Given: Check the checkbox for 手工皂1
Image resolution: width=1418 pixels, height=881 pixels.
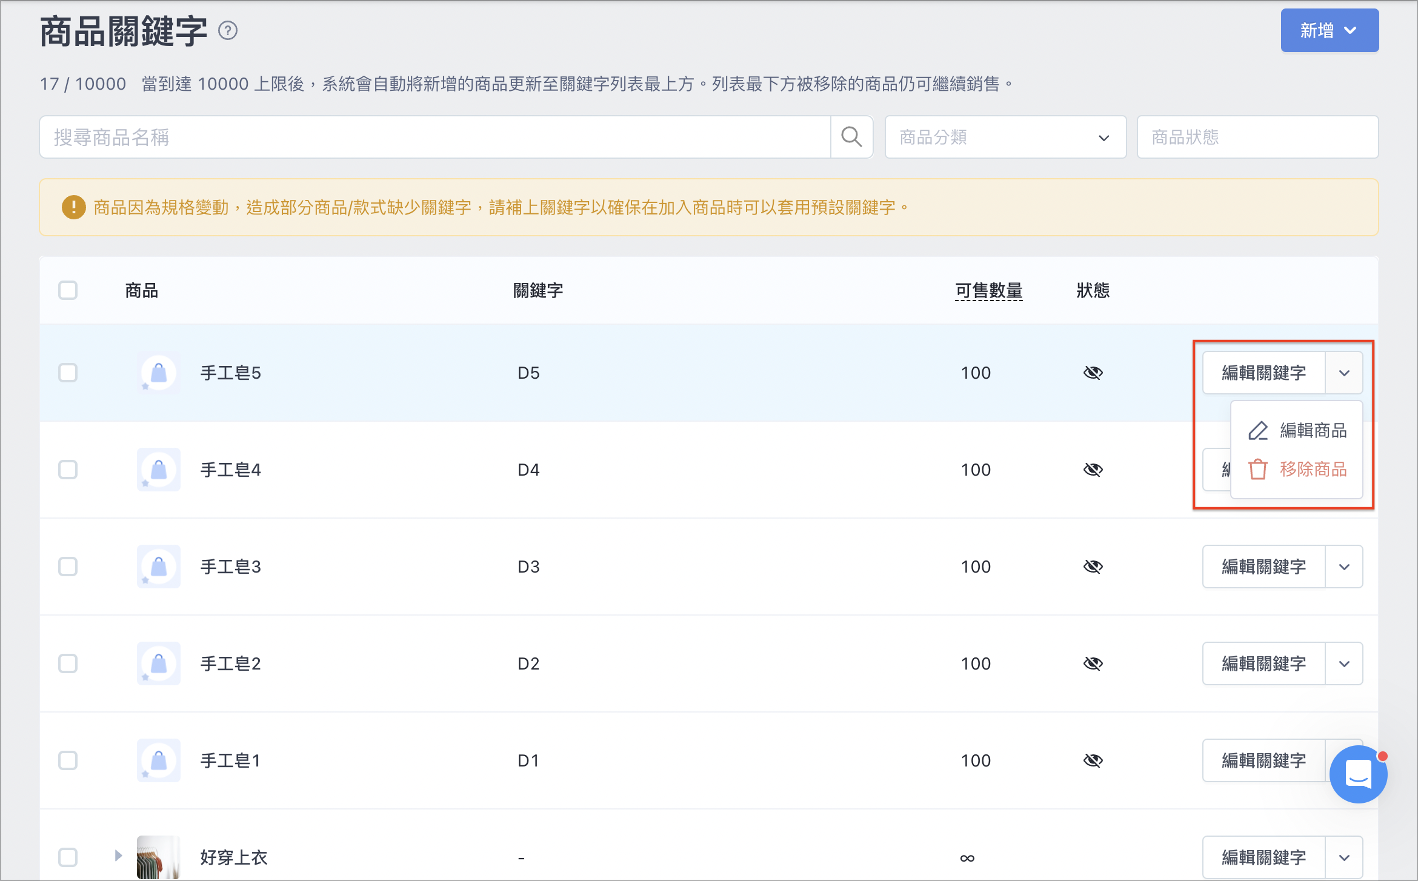Looking at the screenshot, I should [x=68, y=760].
